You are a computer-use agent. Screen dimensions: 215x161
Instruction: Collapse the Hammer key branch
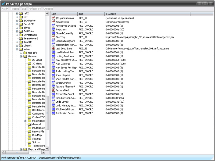[x=21, y=56]
